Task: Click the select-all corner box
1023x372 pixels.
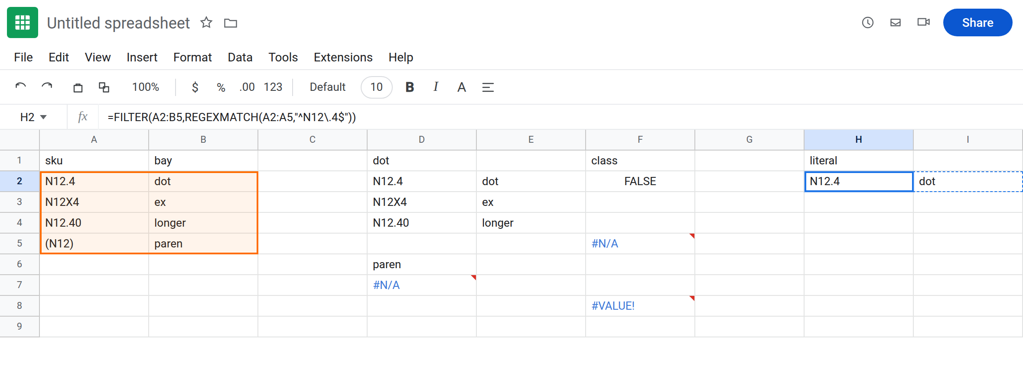Action: point(20,140)
